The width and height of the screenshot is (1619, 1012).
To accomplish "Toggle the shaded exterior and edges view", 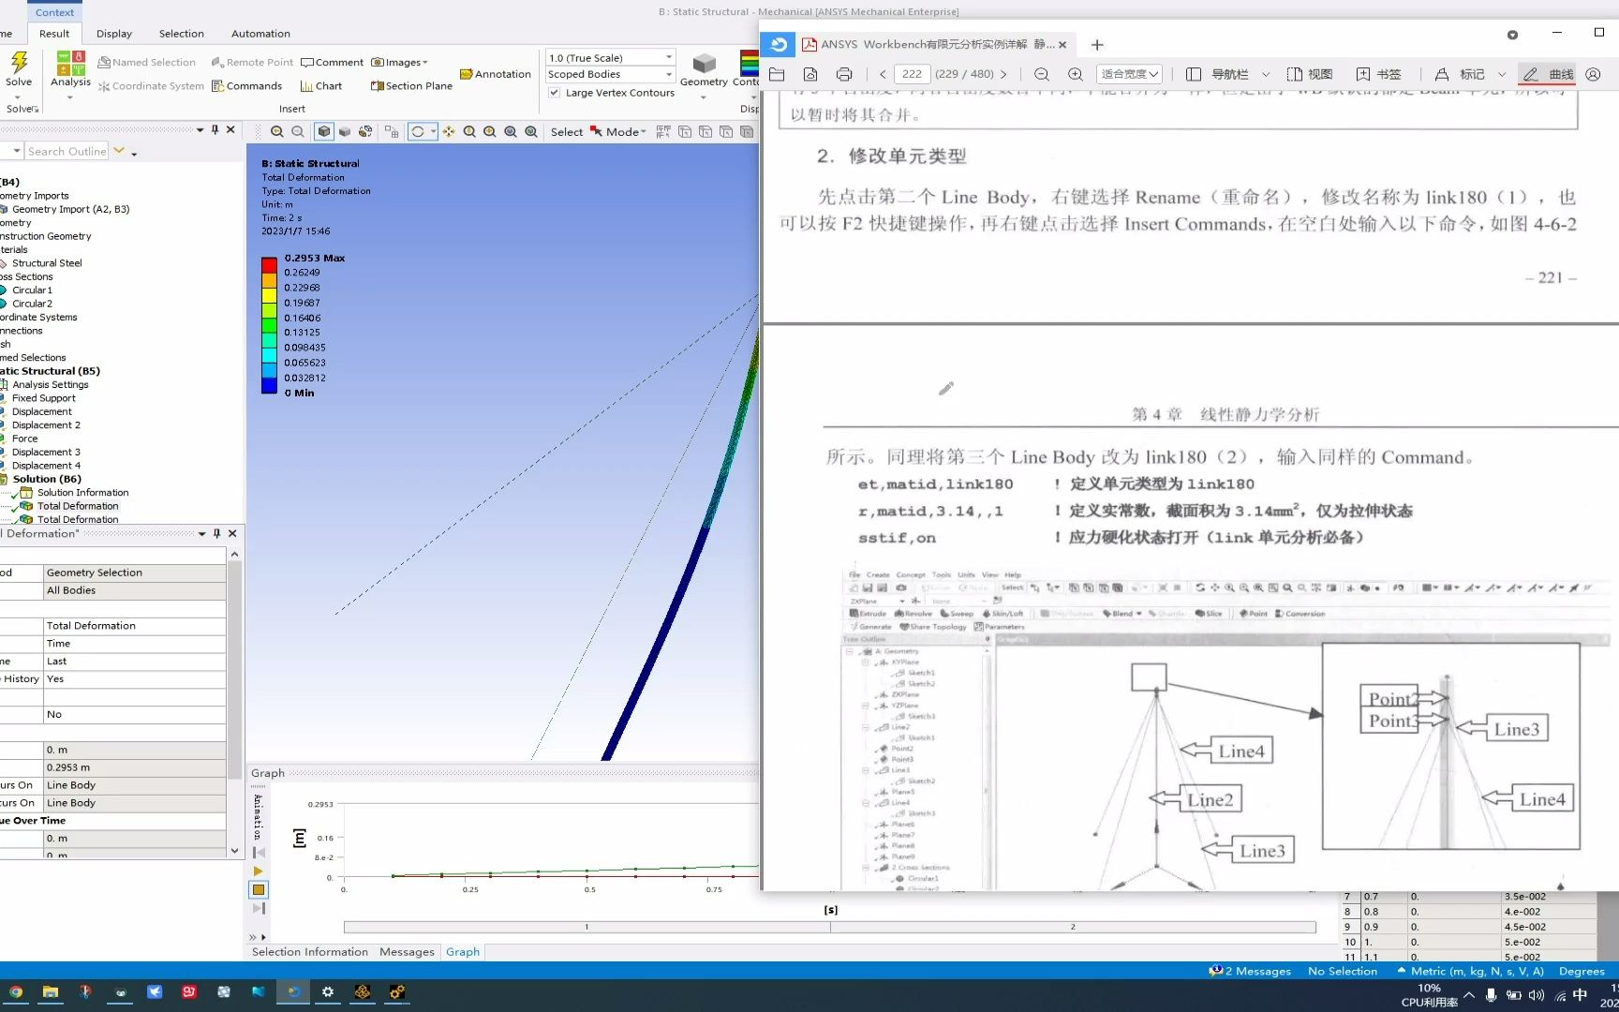I will [x=324, y=132].
